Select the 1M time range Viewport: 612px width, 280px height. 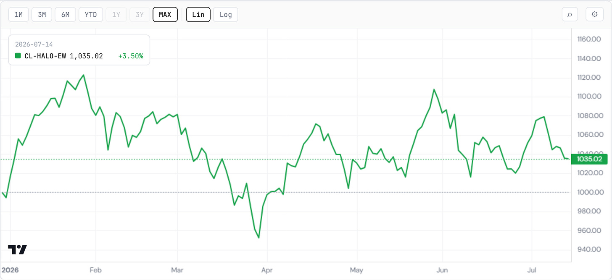[x=18, y=15]
